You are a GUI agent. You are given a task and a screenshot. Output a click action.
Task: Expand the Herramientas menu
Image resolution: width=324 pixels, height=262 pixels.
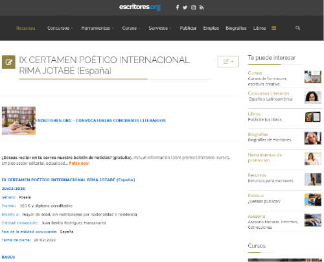click(x=97, y=29)
